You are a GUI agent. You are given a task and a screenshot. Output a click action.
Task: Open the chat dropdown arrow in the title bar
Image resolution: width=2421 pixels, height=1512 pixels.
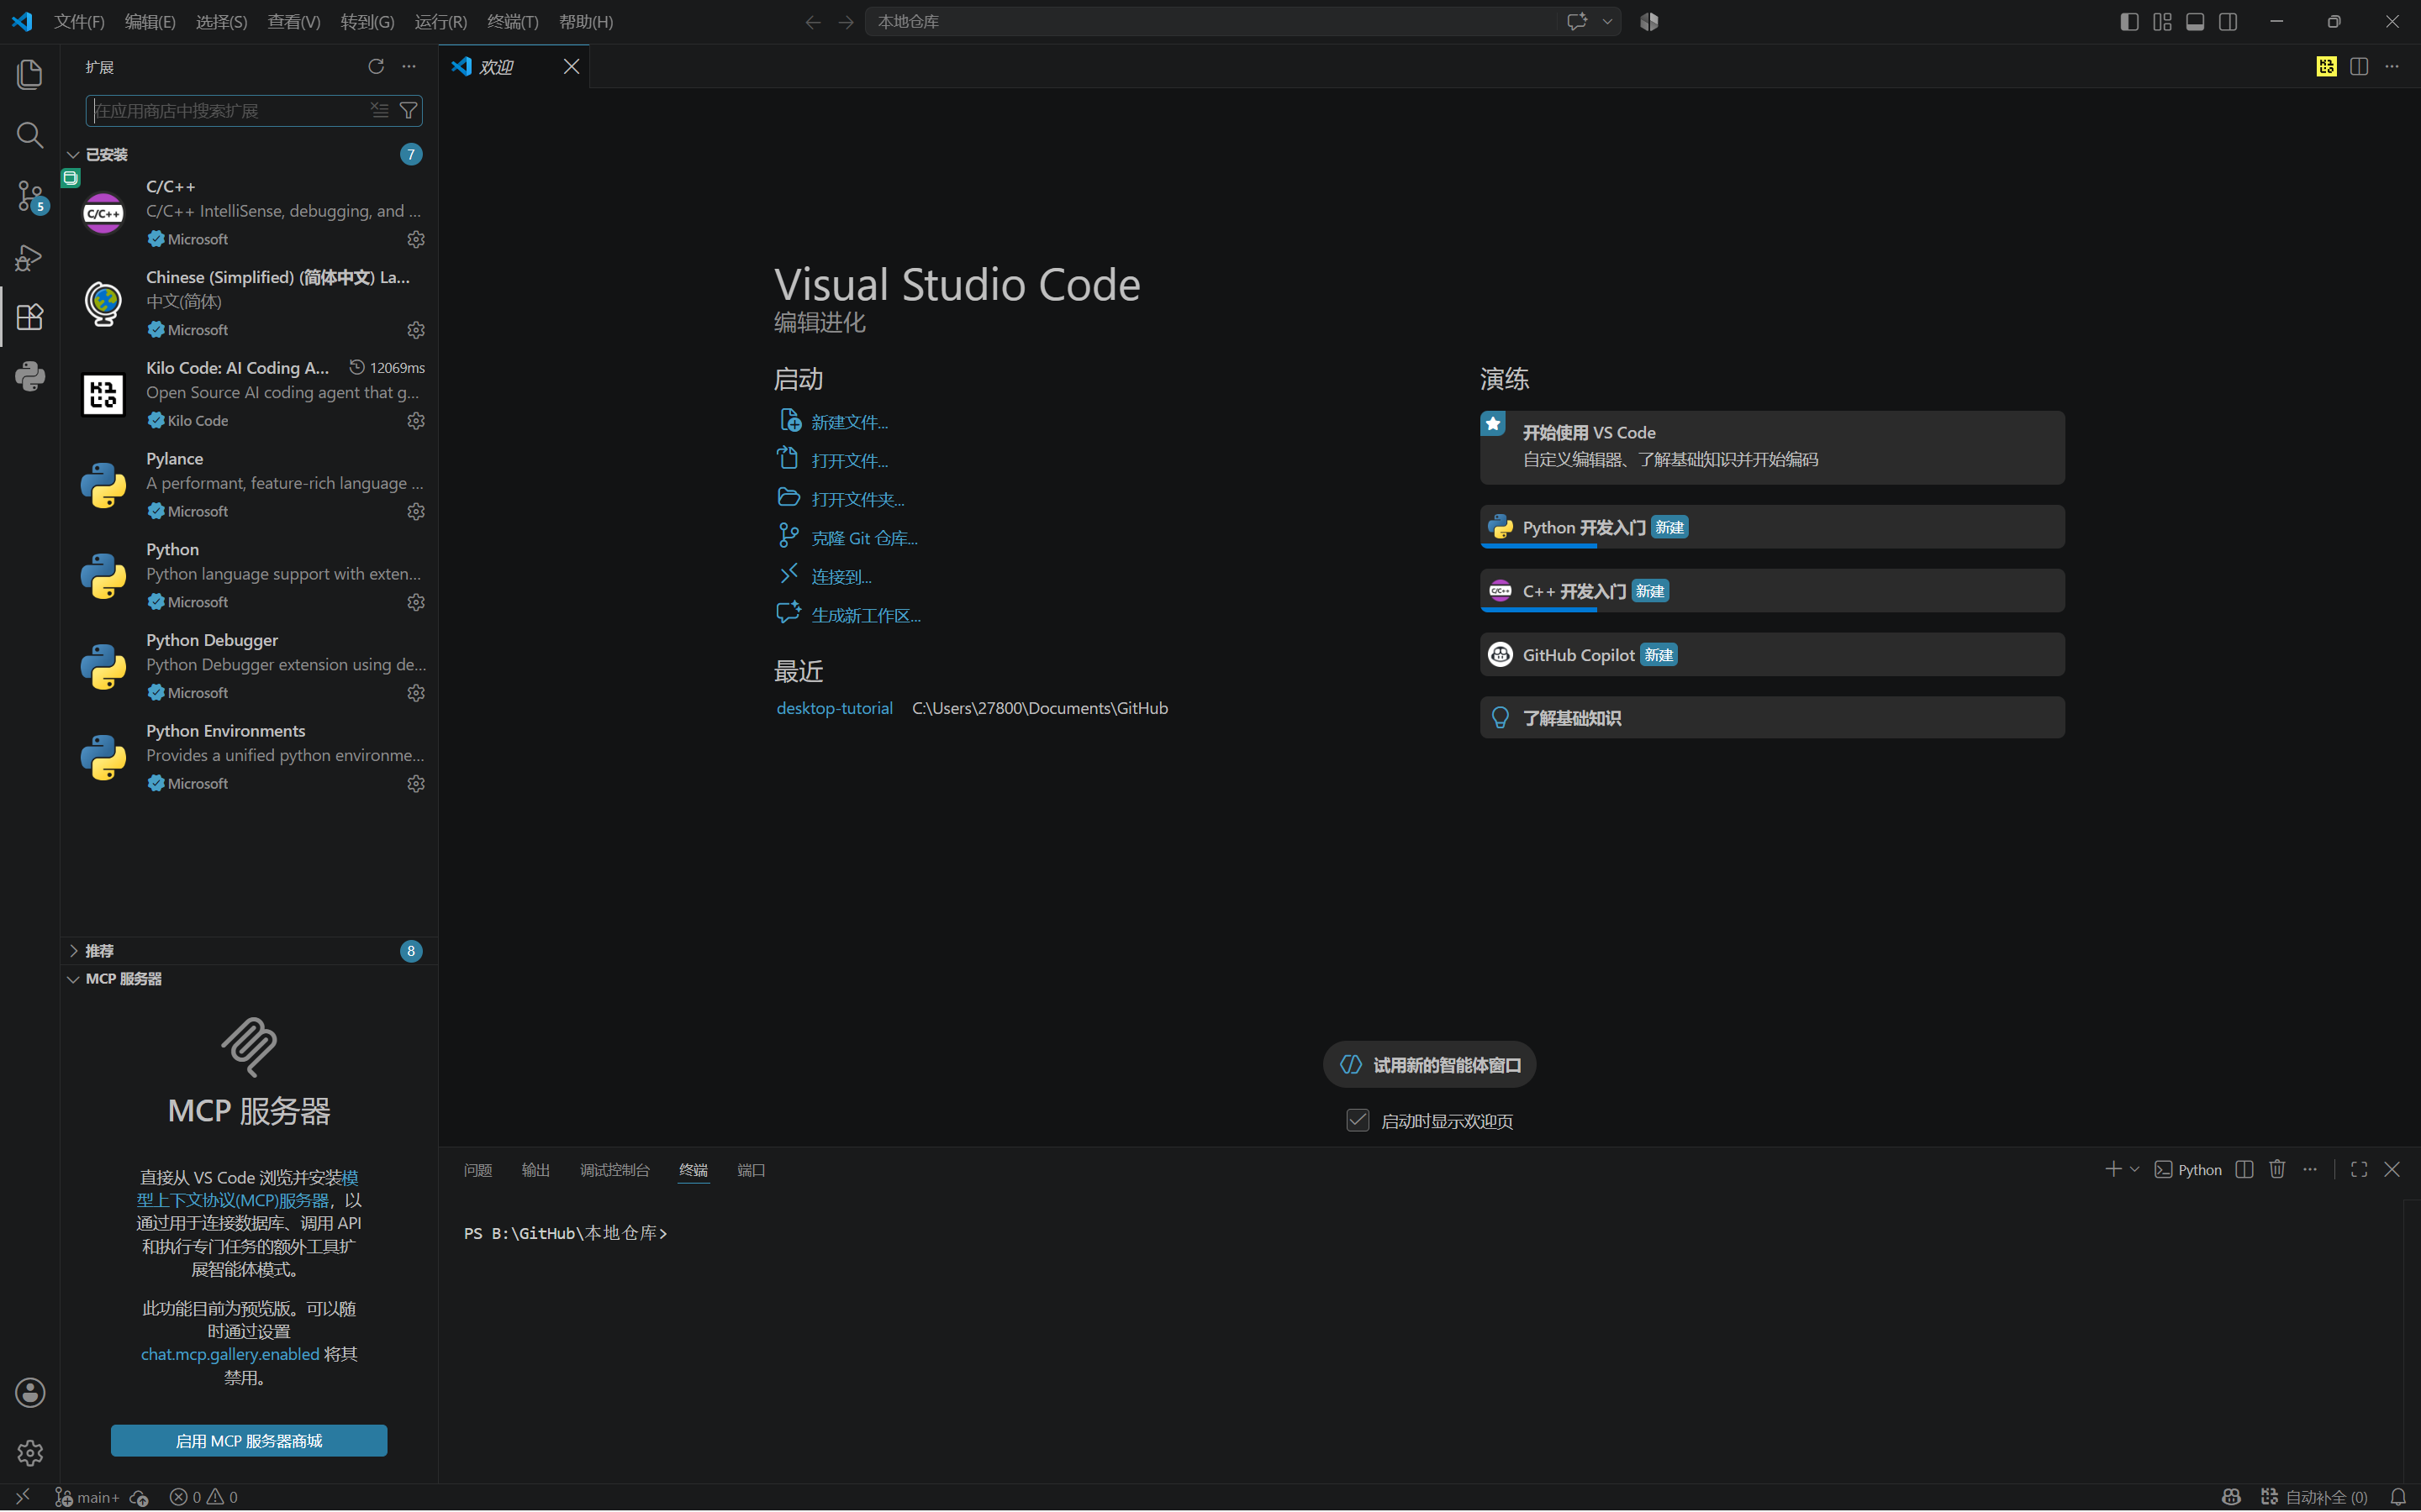point(1607,22)
